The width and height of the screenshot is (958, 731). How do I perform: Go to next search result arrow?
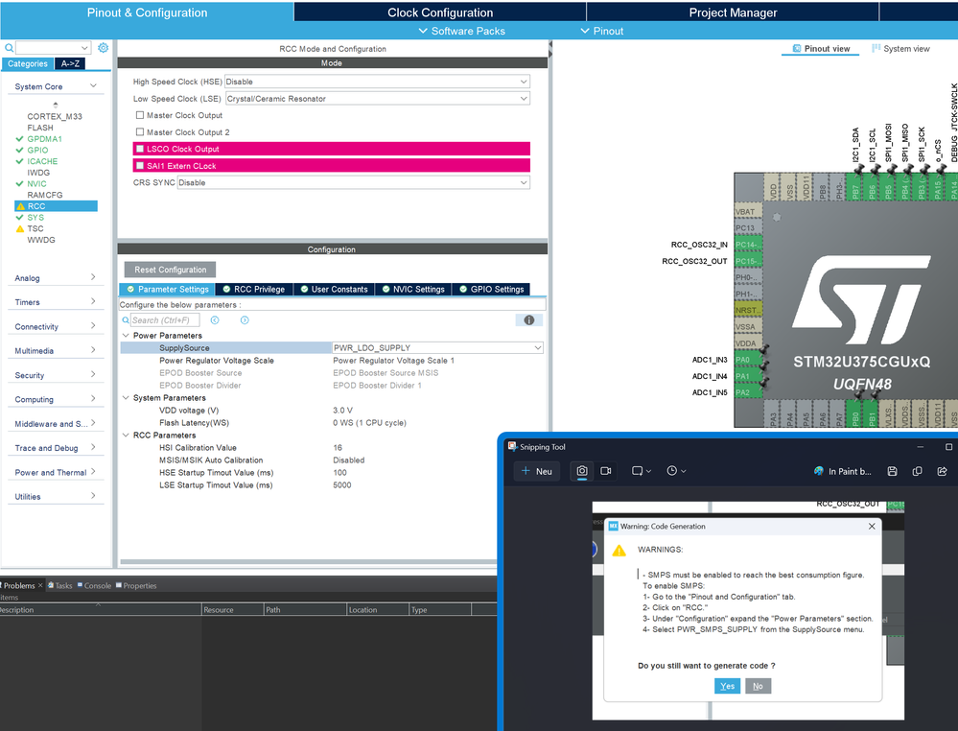click(245, 320)
